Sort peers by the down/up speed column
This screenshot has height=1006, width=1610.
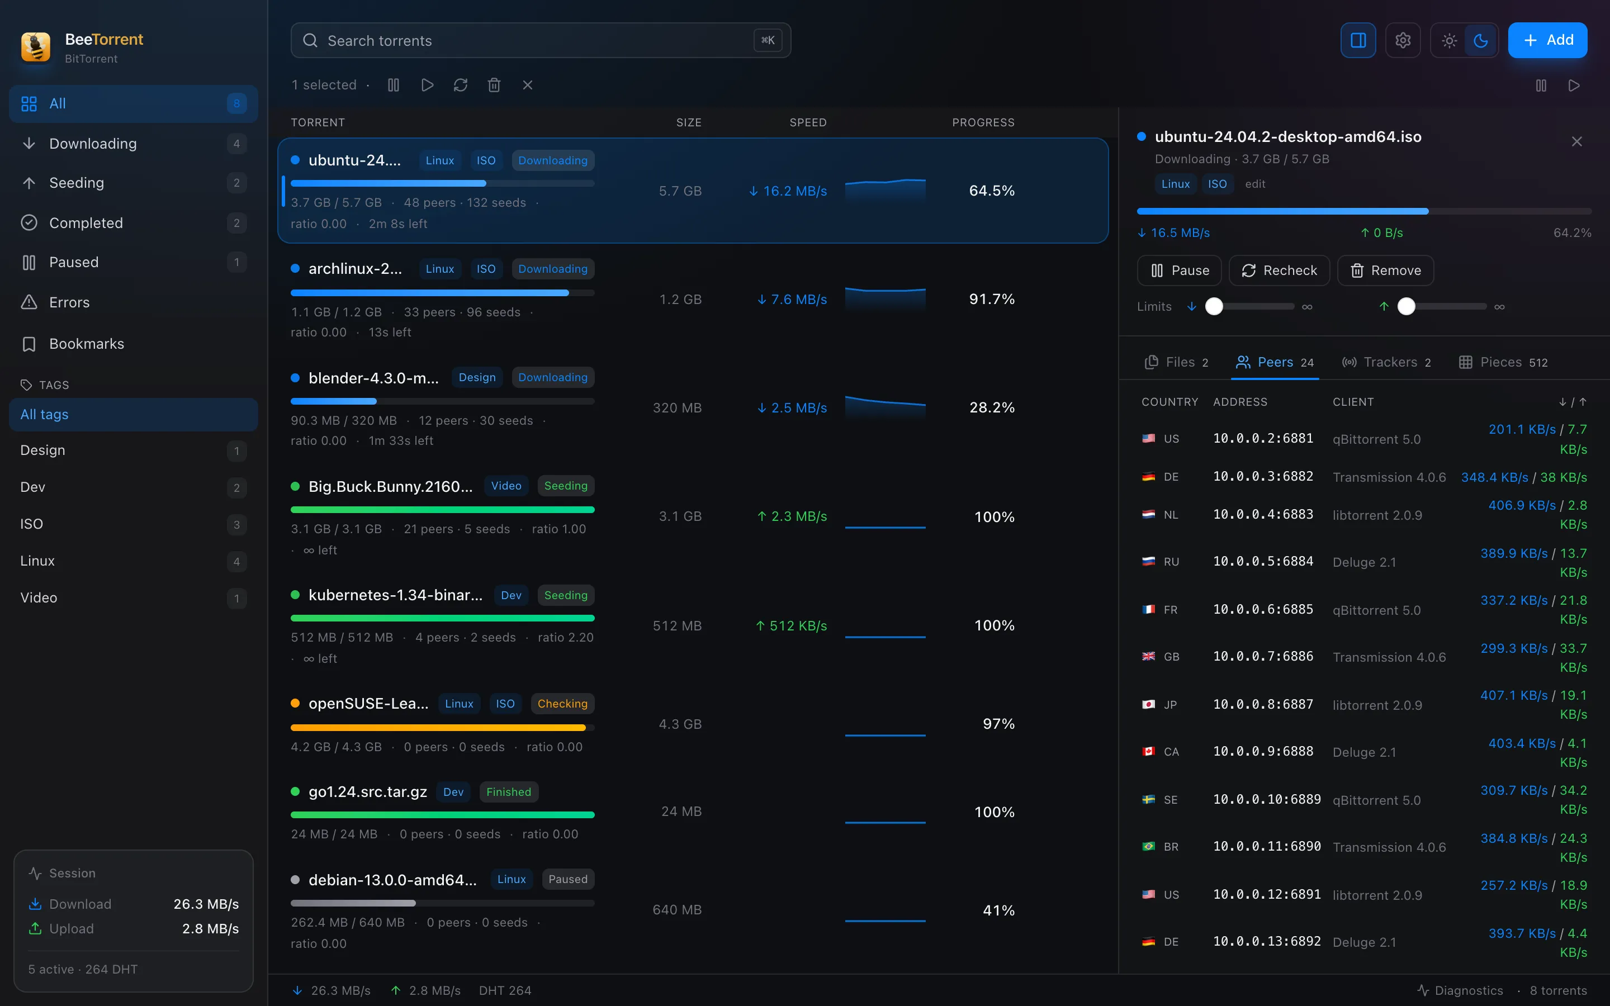tap(1572, 402)
